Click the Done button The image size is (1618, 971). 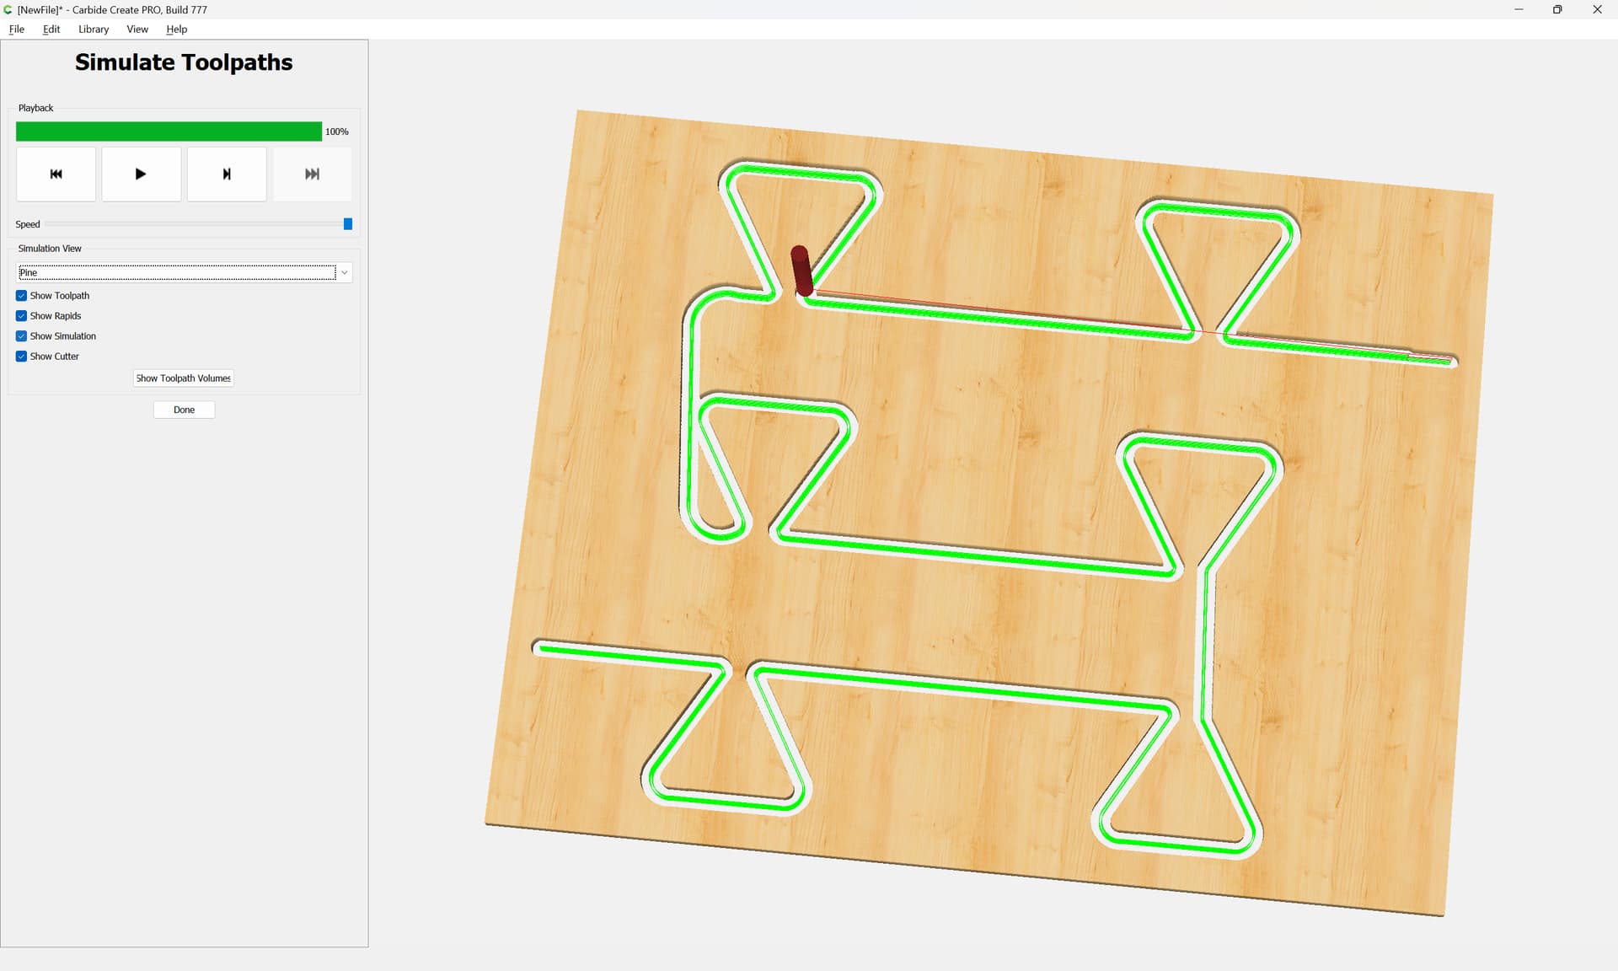tap(184, 410)
